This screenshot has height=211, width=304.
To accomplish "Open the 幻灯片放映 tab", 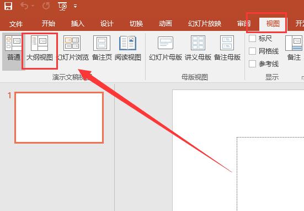I will click(x=205, y=24).
